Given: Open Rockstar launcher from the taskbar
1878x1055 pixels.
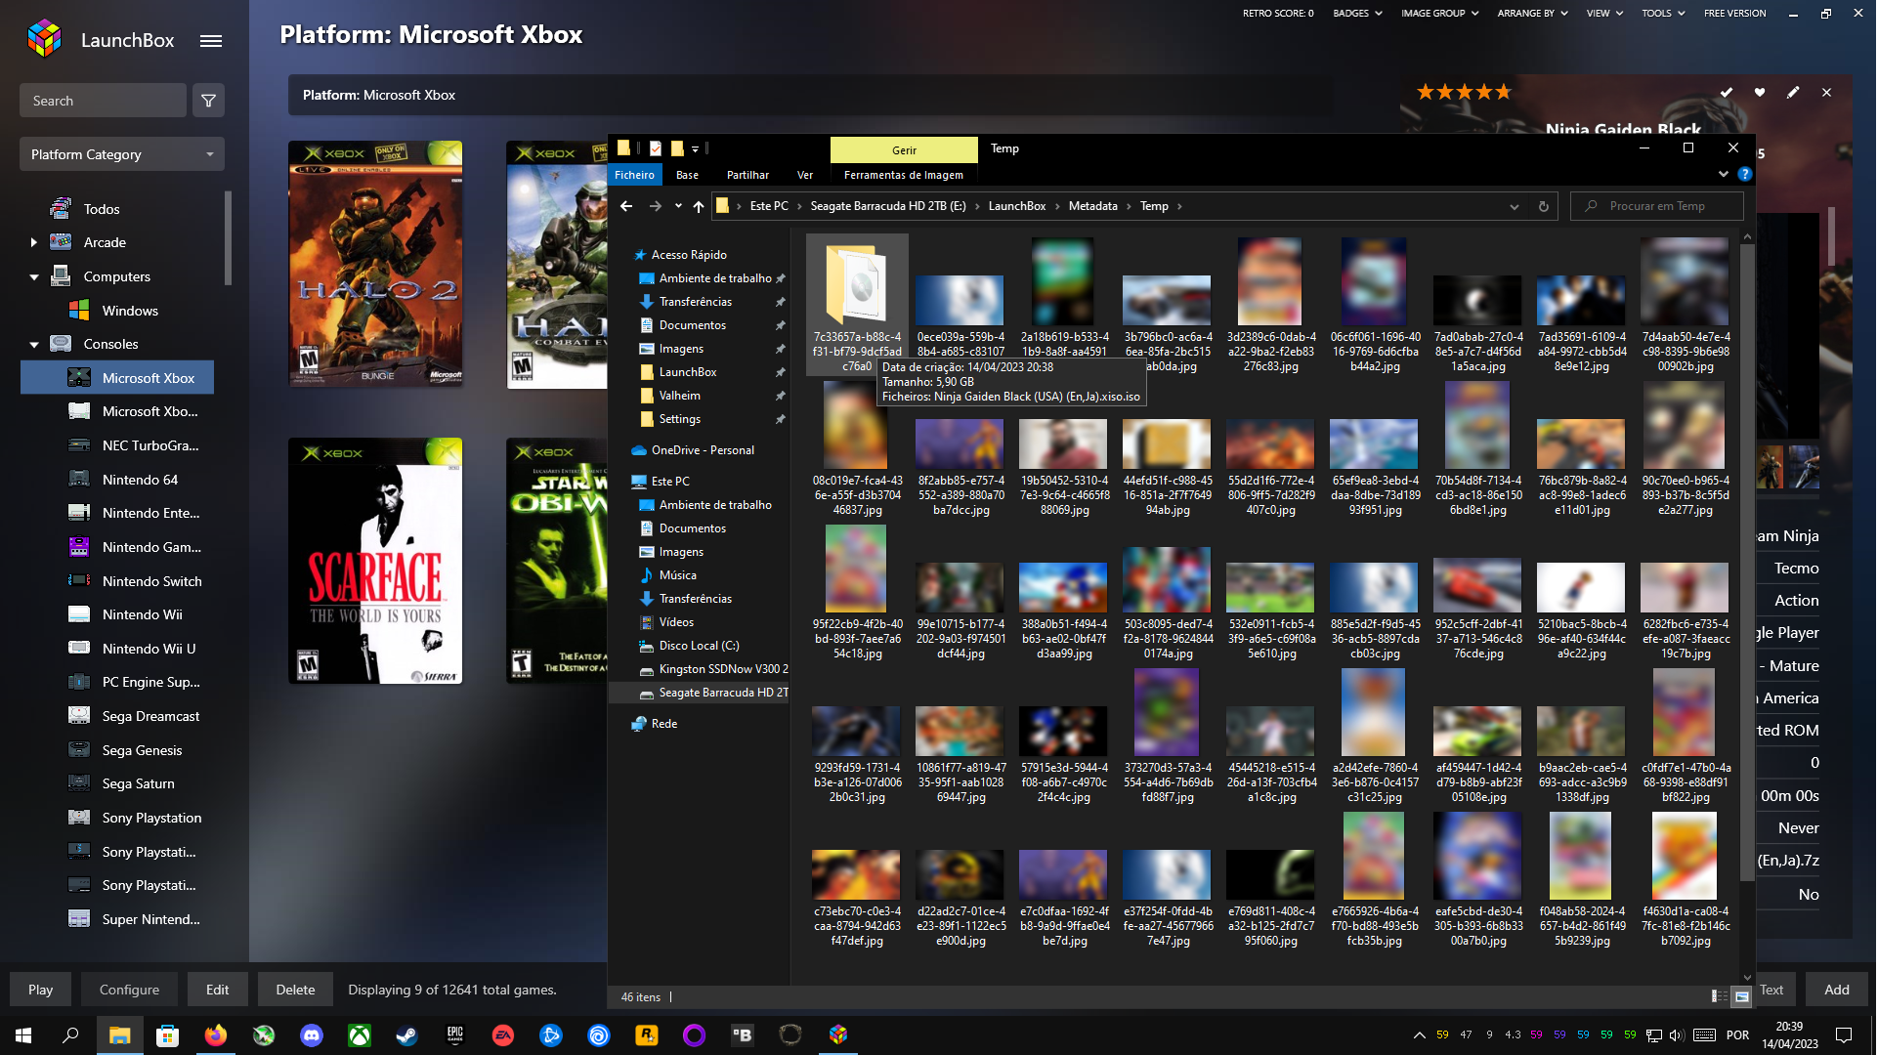Looking at the screenshot, I should tap(647, 1035).
